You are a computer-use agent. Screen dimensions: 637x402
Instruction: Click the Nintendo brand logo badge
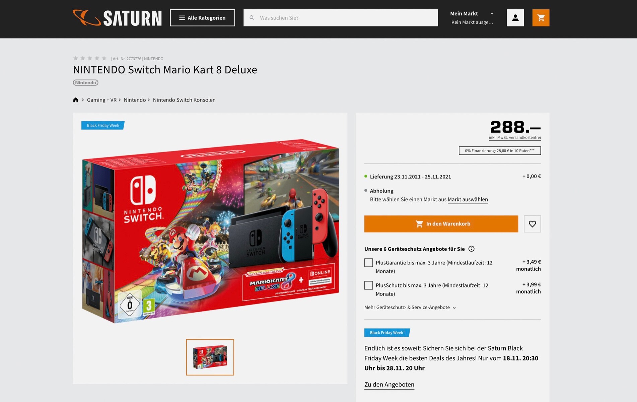coord(86,83)
